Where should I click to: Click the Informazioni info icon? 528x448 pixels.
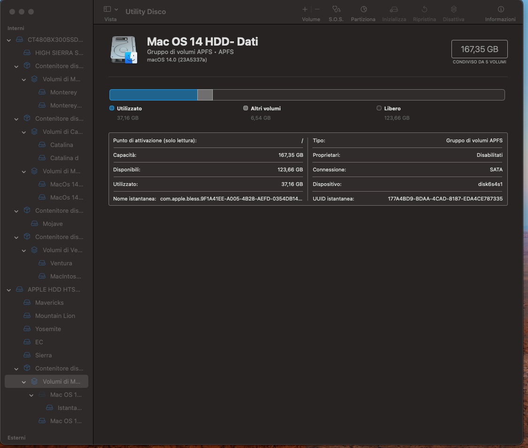(x=500, y=9)
